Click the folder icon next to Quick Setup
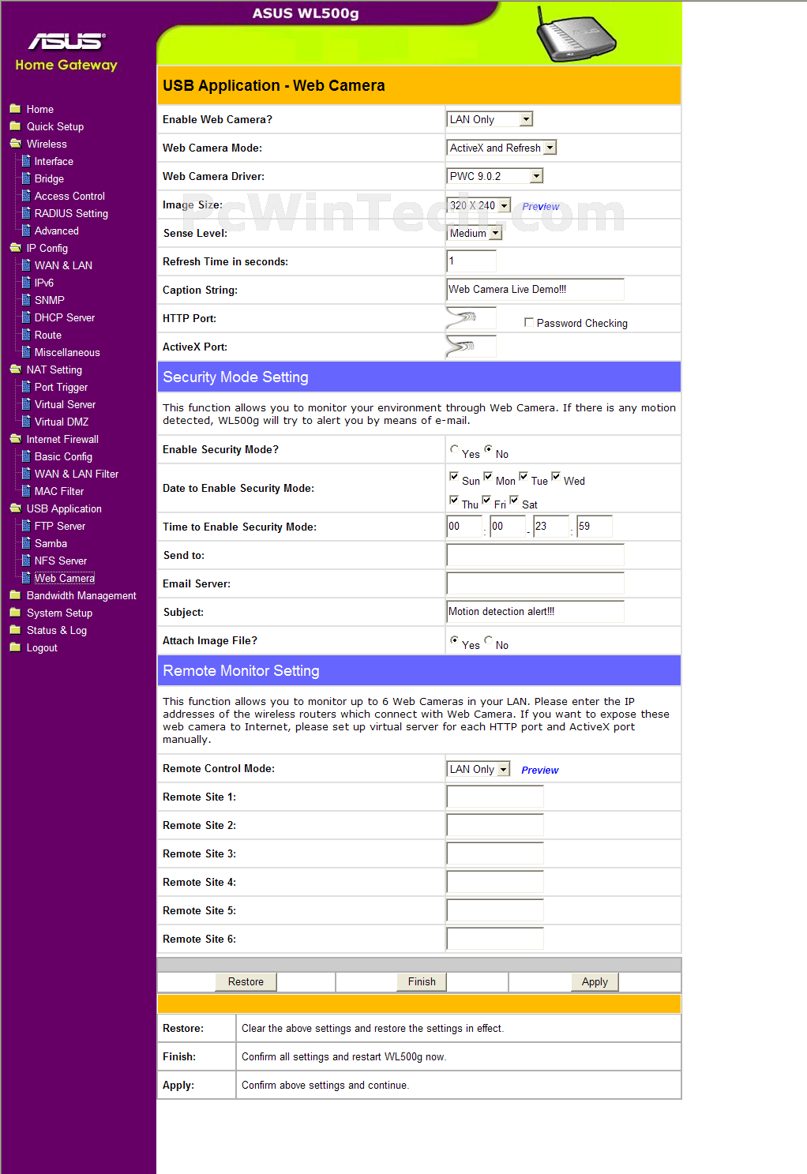This screenshot has width=807, height=1174. 15,126
